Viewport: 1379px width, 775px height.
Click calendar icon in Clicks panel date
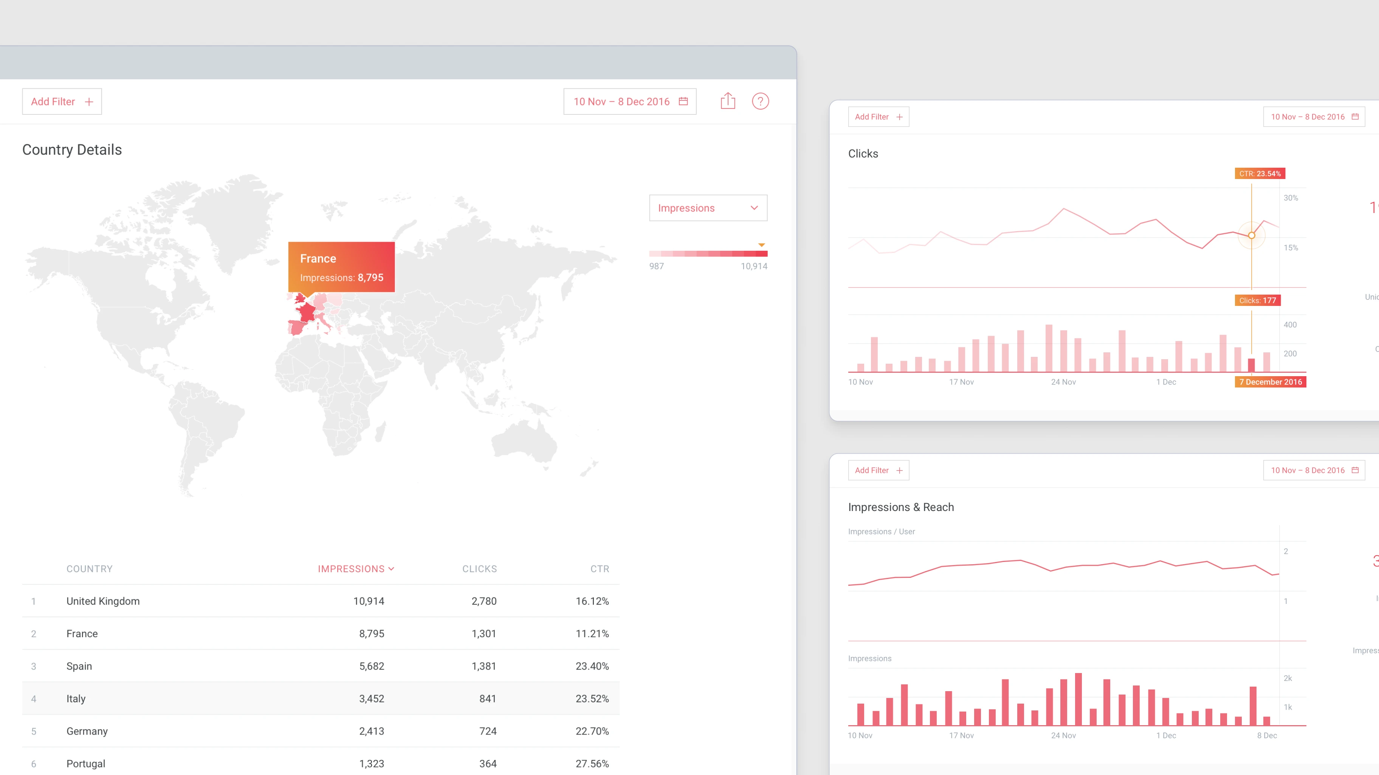click(1355, 117)
